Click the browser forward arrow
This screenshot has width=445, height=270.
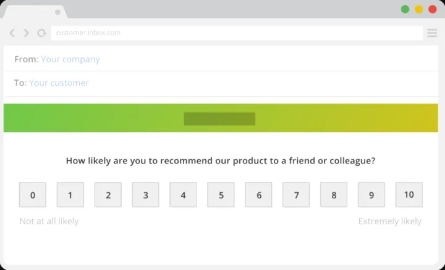(x=26, y=33)
